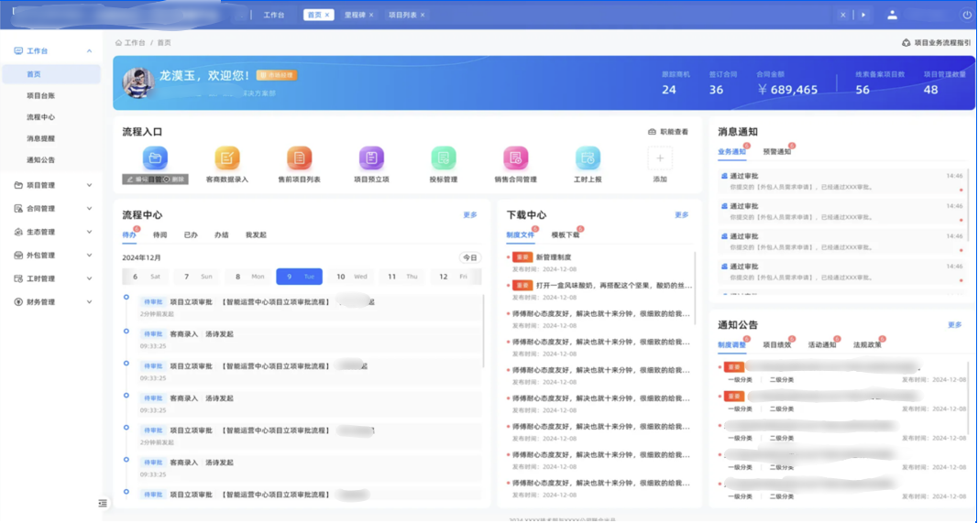Screen dimensions: 978x523
Task: Switch to 模板下载 tab
Action: (x=566, y=235)
